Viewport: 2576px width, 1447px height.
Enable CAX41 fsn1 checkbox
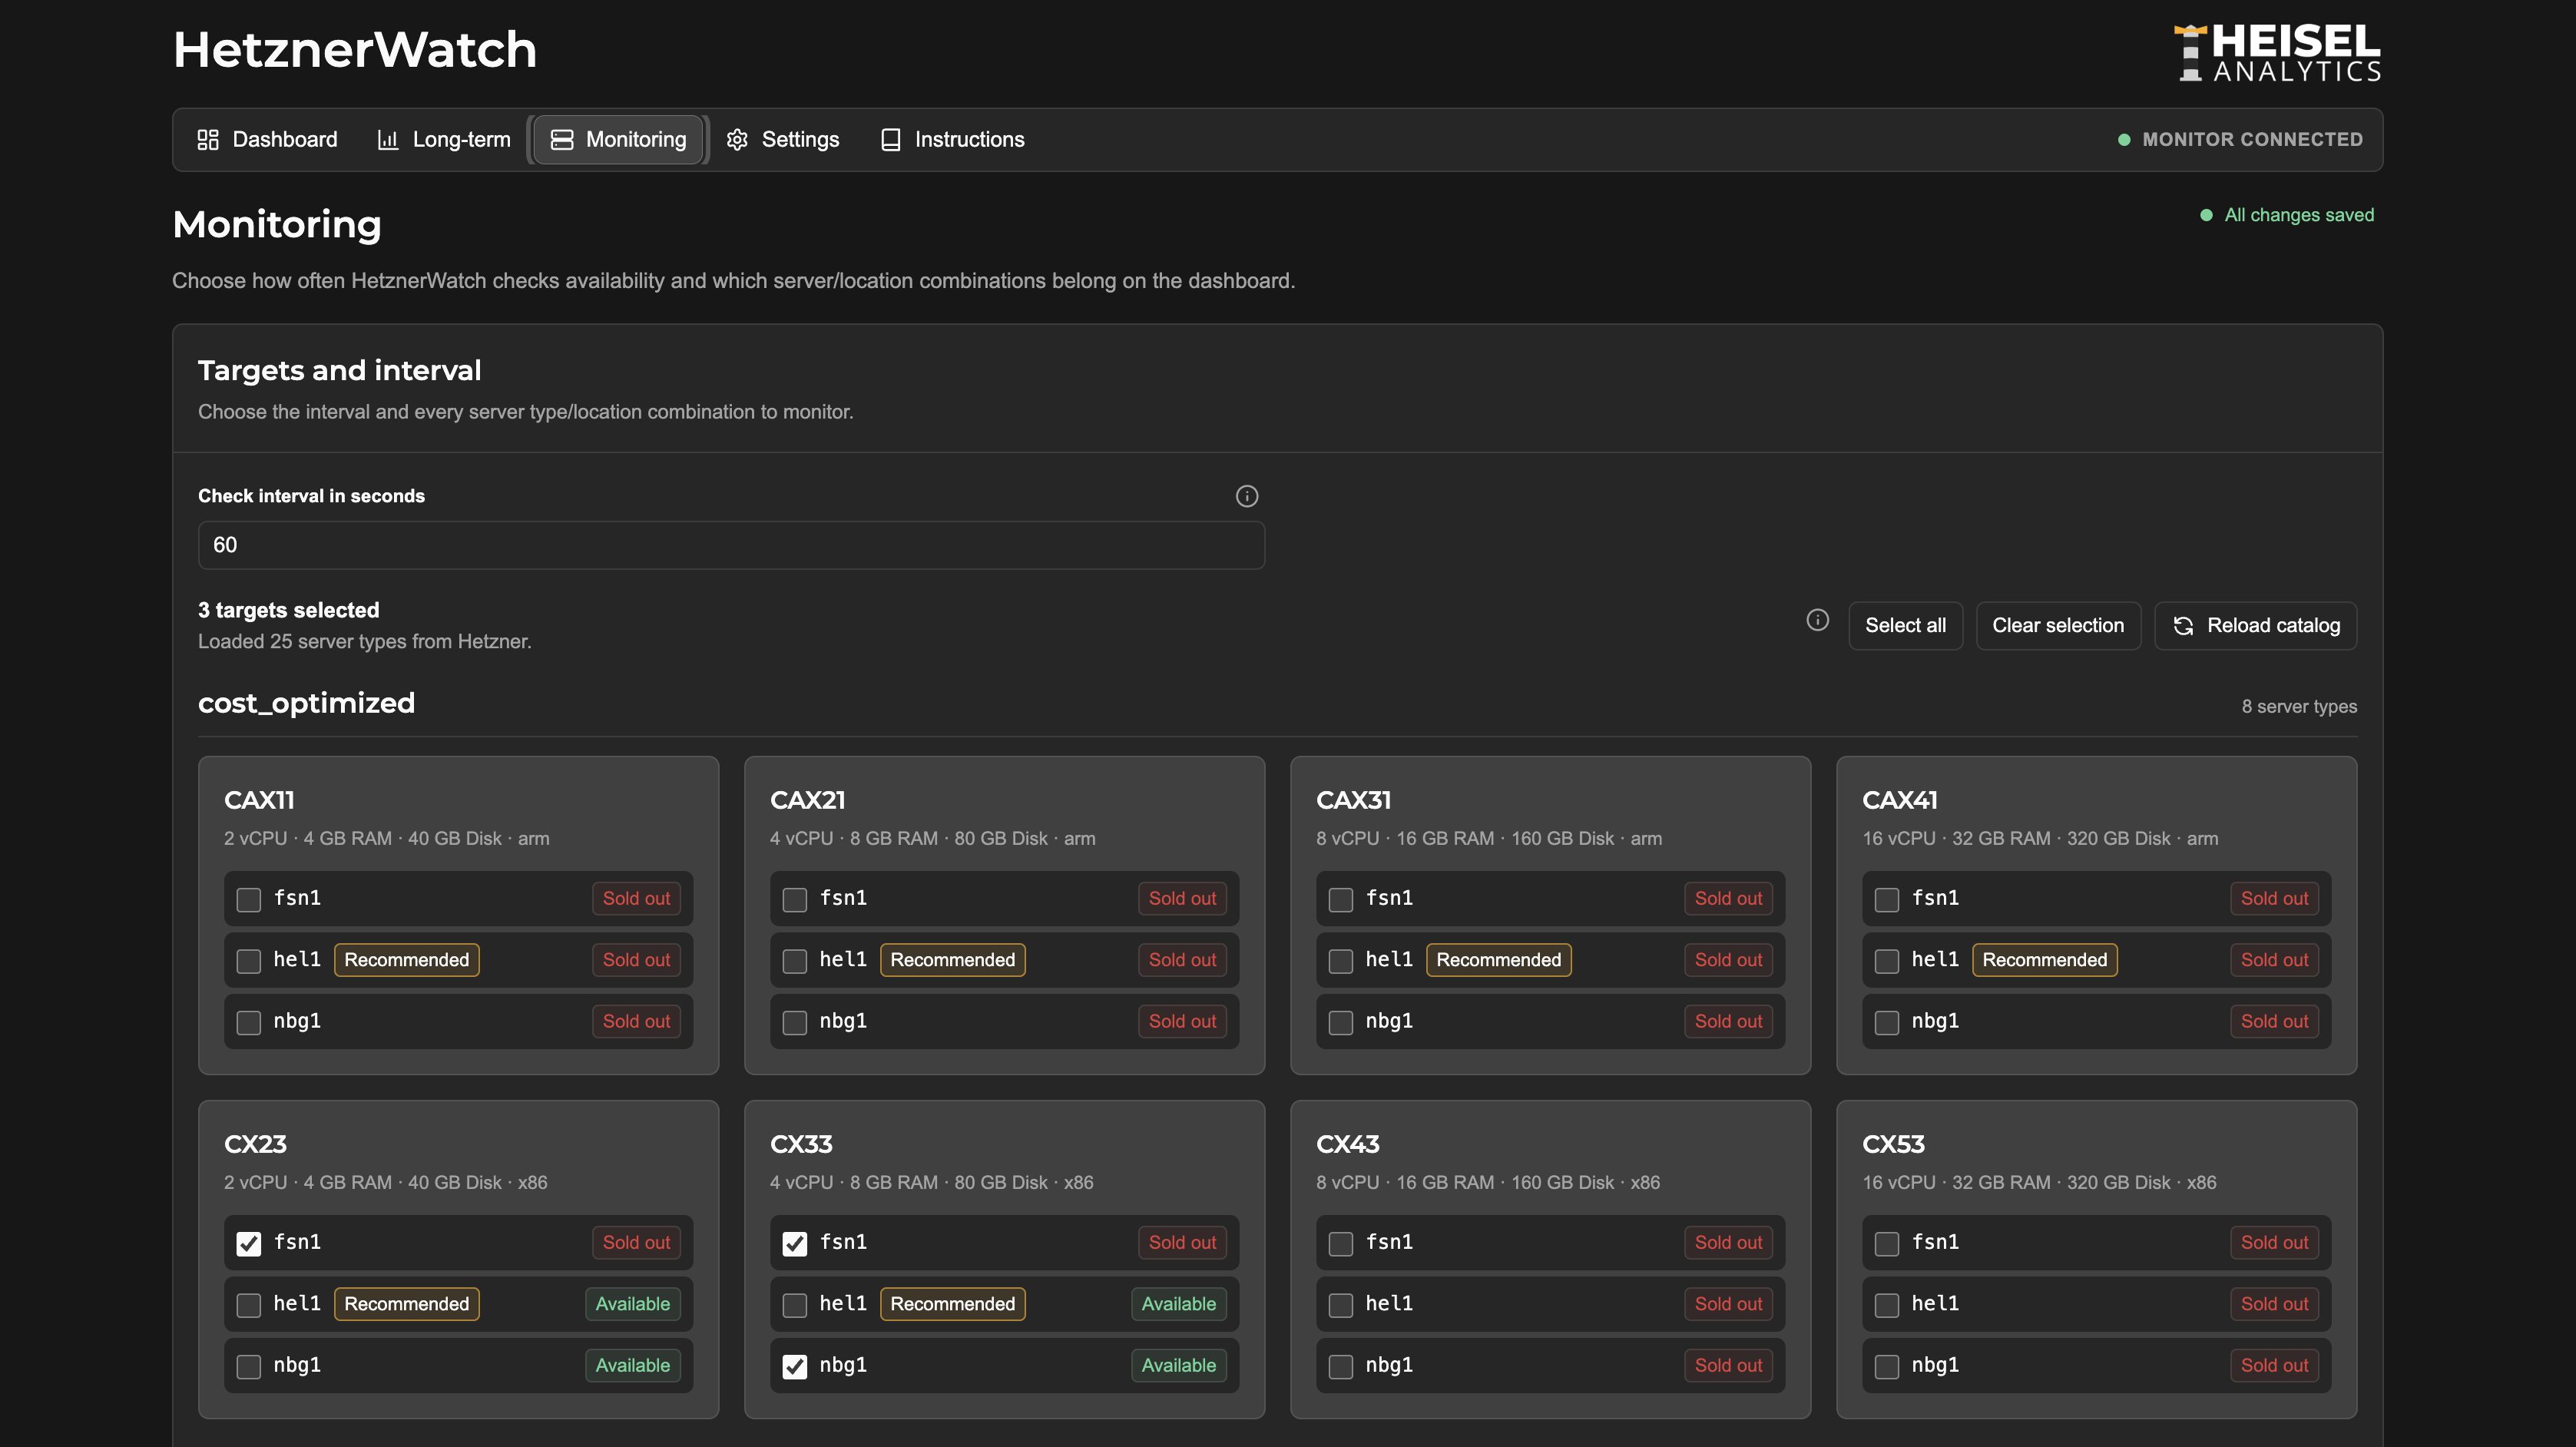pos(1887,900)
